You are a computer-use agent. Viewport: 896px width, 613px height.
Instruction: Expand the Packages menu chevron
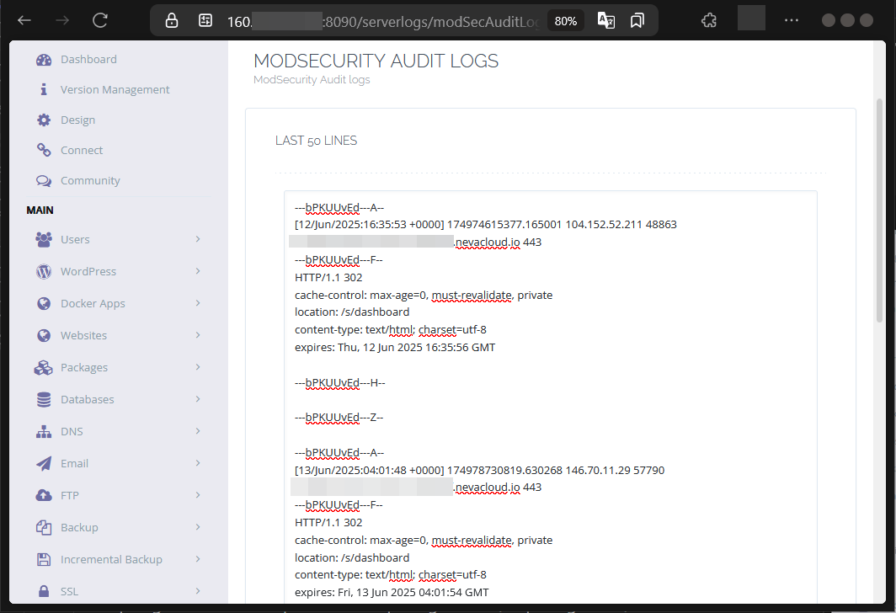(198, 367)
